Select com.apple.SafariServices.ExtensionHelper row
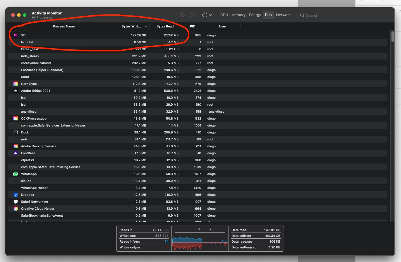 (198, 125)
